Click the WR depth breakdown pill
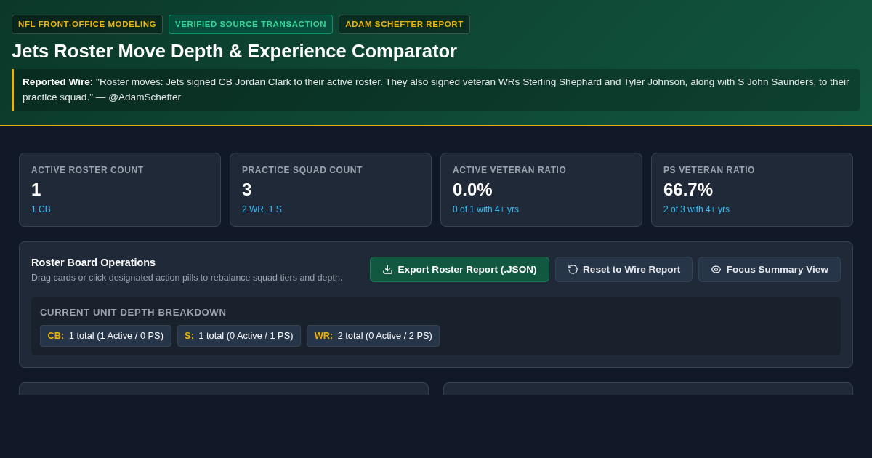 click(373, 336)
